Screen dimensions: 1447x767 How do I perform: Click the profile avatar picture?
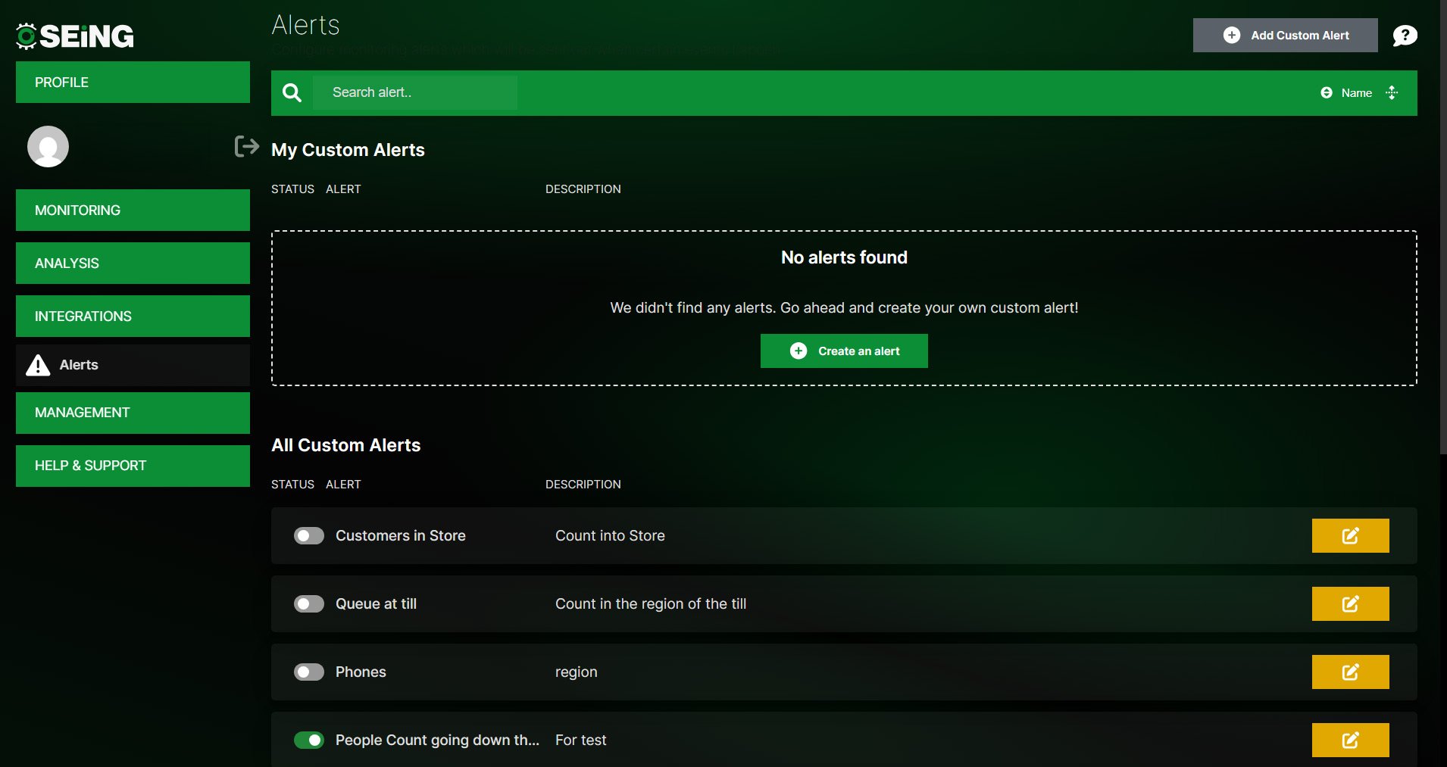pyautogui.click(x=48, y=146)
